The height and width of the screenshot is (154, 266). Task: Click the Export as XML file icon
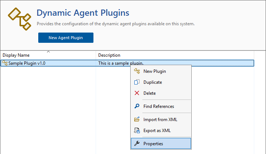137,131
